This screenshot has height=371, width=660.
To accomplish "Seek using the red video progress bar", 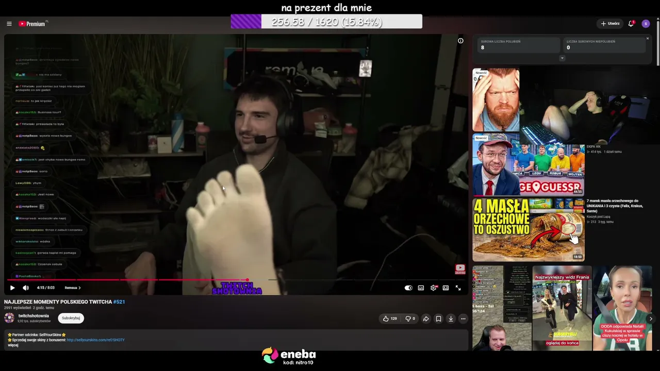I will click(236, 280).
